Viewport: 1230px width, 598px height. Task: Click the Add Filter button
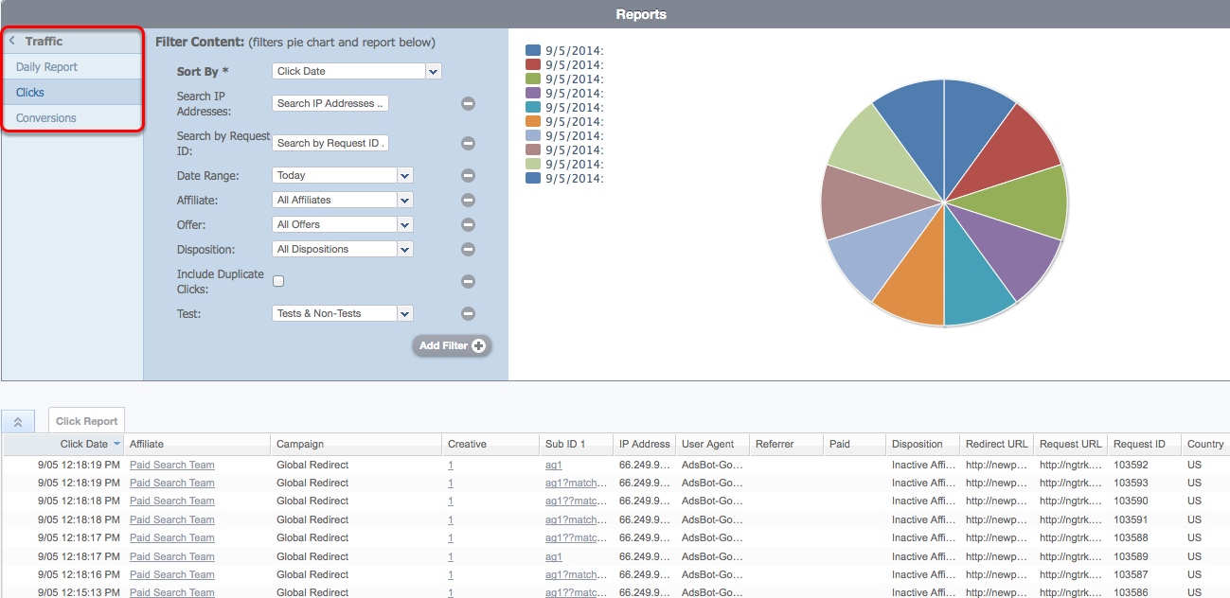[x=452, y=345]
